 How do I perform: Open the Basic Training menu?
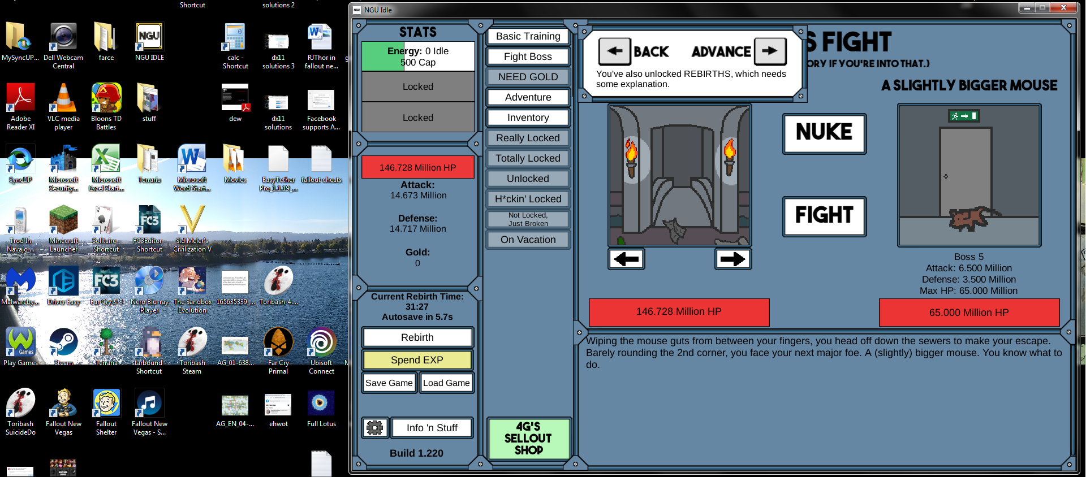[x=528, y=36]
